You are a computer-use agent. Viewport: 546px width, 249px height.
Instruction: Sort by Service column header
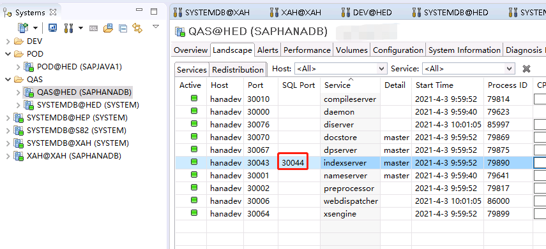point(351,85)
